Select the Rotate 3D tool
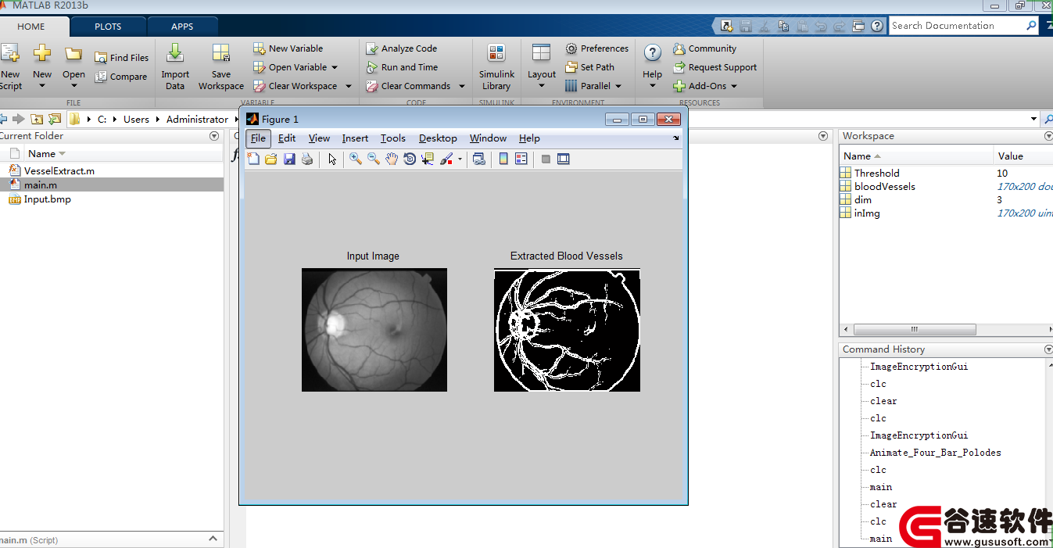The height and width of the screenshot is (548, 1053). pos(409,159)
